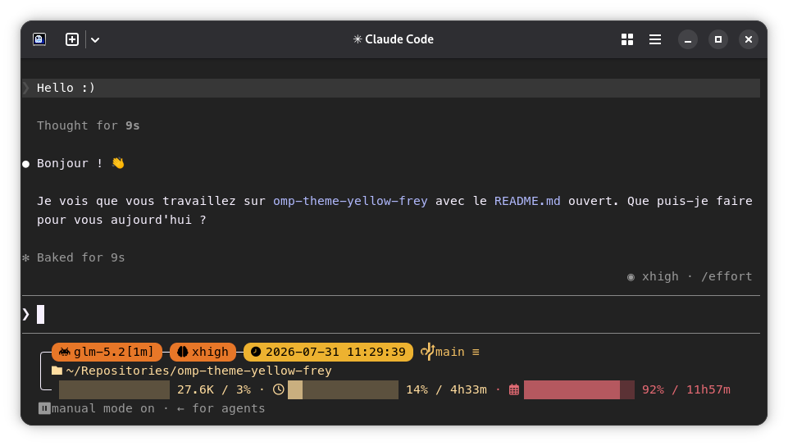The width and height of the screenshot is (788, 446).
Task: Click the /effort command hint
Action: (x=727, y=276)
